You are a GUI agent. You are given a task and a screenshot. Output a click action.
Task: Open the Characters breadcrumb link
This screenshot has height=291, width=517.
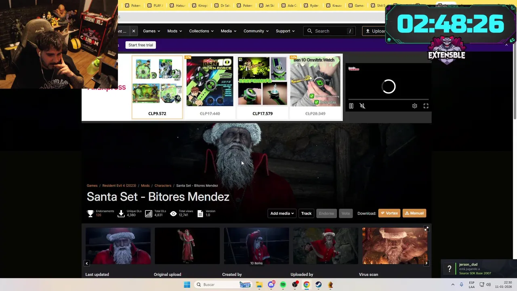tap(163, 186)
